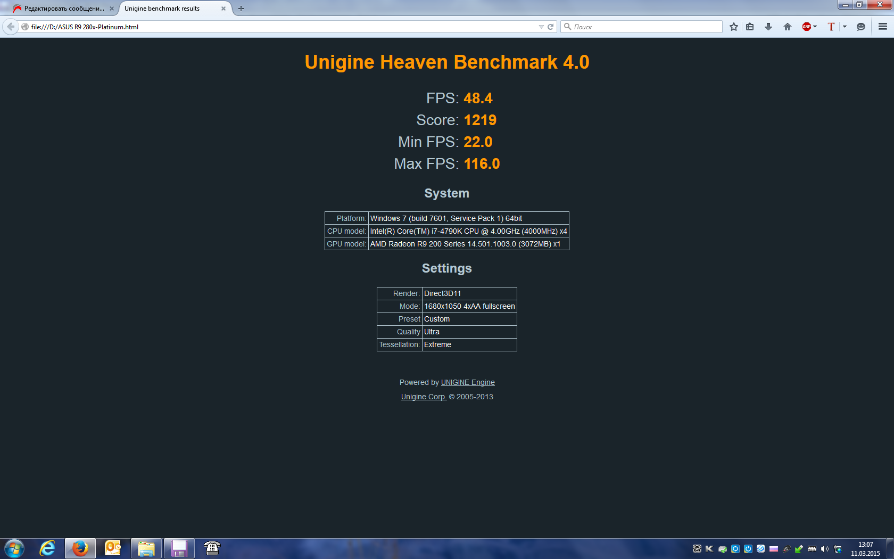Open the network connection tray icon

tap(838, 549)
